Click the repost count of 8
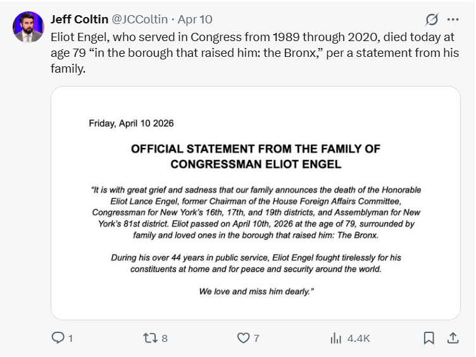Screen dimensions: 476x357 point(165,339)
